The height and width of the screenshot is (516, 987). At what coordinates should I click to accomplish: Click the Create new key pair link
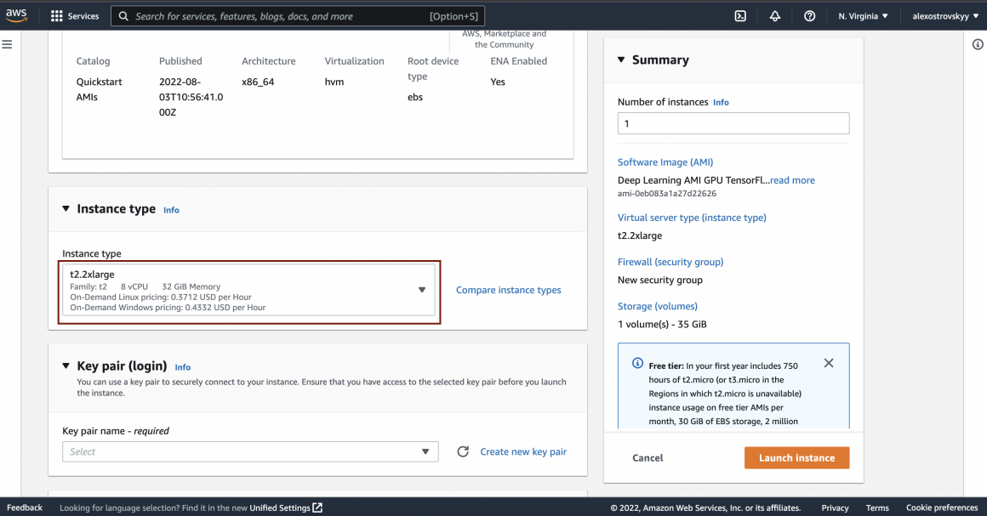[523, 451]
